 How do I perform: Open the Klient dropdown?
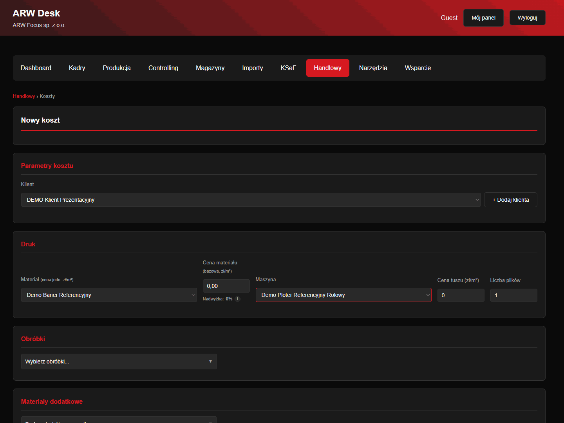251,200
